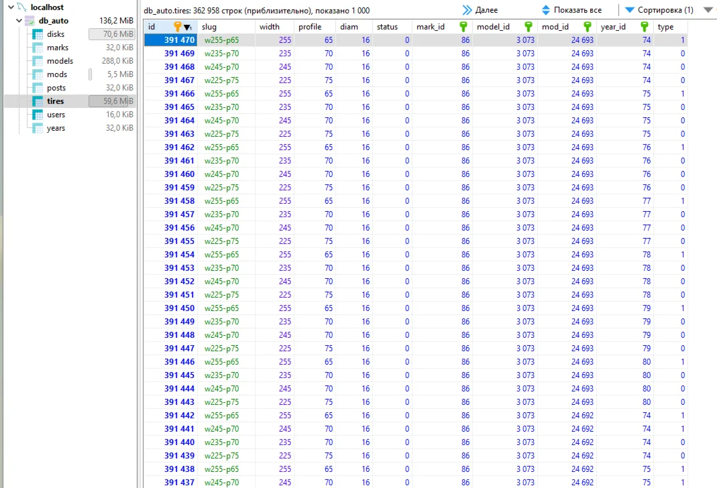The height and width of the screenshot is (488, 717).
Task: Click the year_id foreign key icon
Action: pos(645,27)
